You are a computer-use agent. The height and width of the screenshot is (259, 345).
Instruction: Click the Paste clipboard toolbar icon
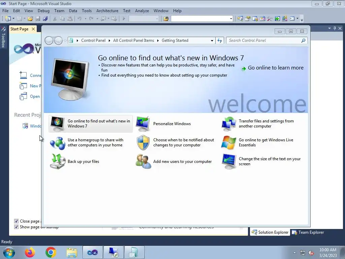tap(70, 19)
